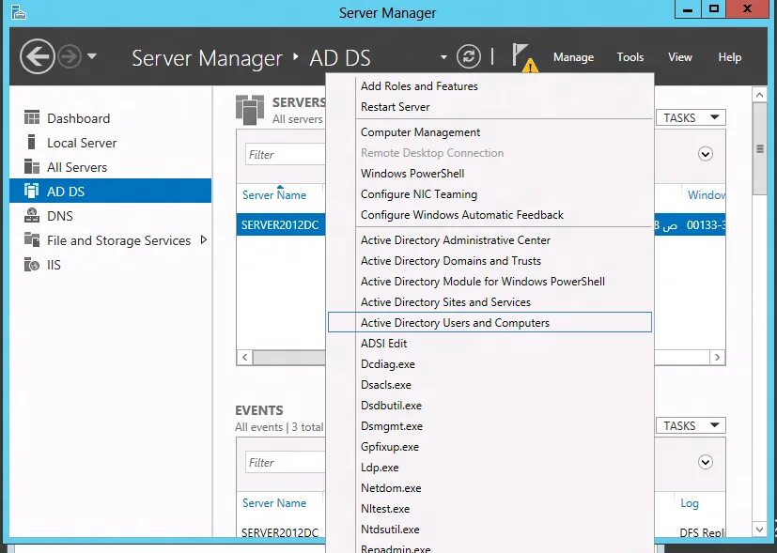Open the Events TASKS dropdown

click(x=691, y=425)
